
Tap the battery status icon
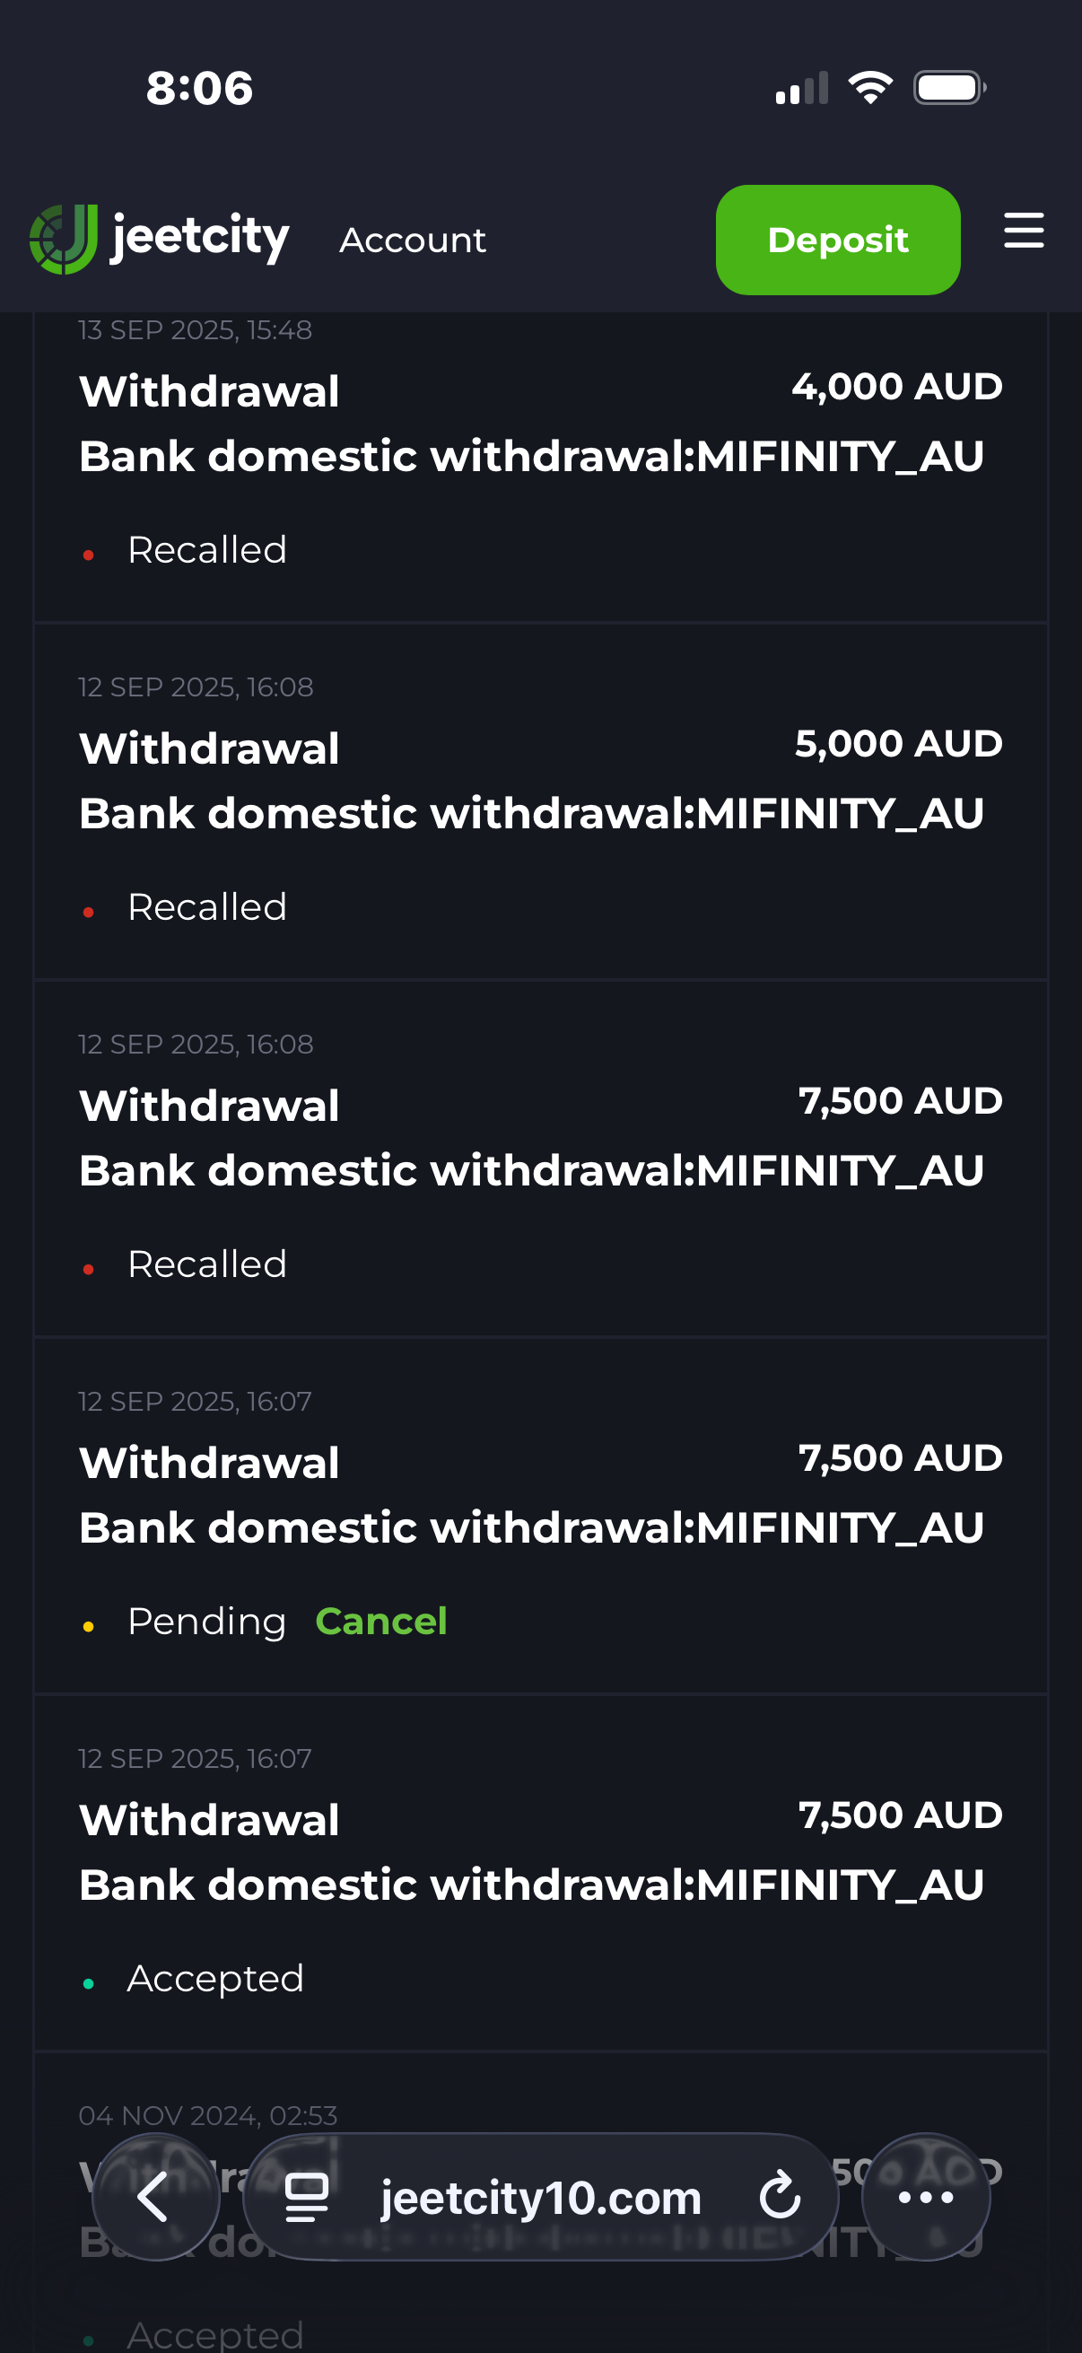tap(949, 88)
